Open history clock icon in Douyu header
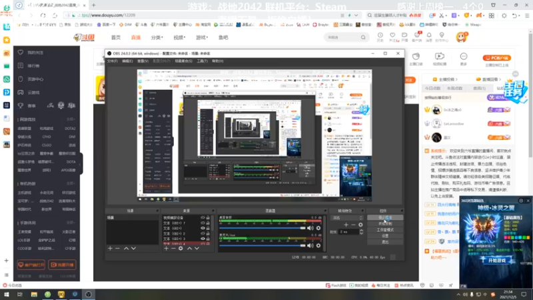The width and height of the screenshot is (533, 300). [380, 37]
